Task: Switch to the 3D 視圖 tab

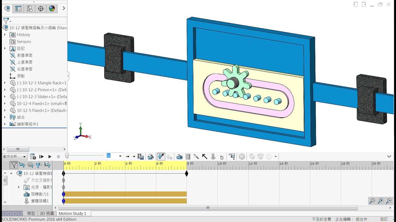Action: (47, 213)
